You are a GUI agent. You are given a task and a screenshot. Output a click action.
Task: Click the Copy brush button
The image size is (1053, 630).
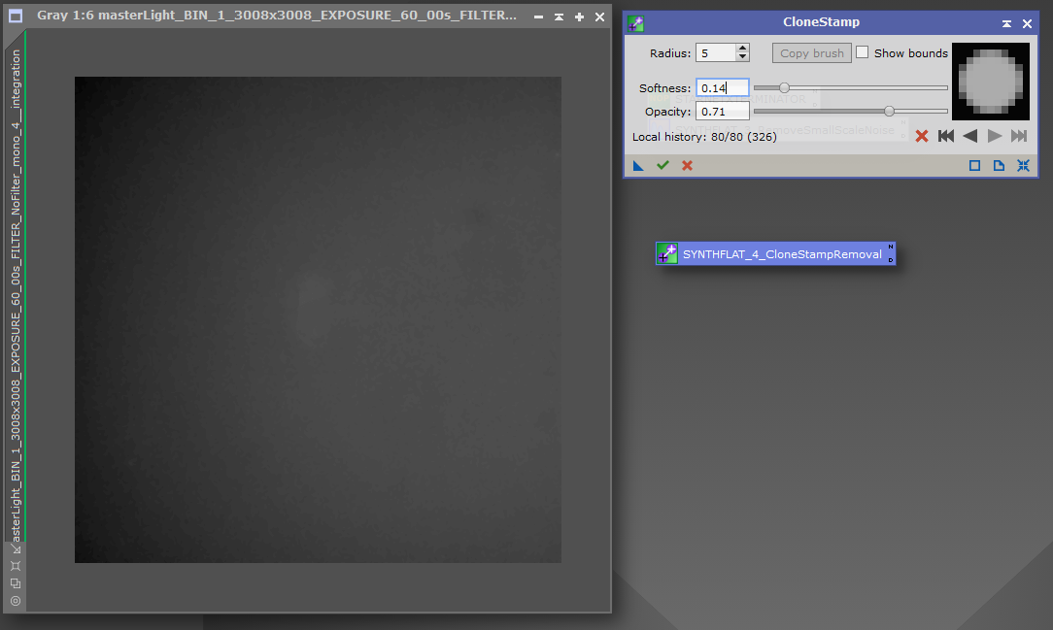[812, 53]
